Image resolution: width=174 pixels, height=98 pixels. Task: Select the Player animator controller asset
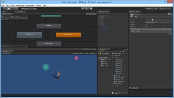click(117, 76)
